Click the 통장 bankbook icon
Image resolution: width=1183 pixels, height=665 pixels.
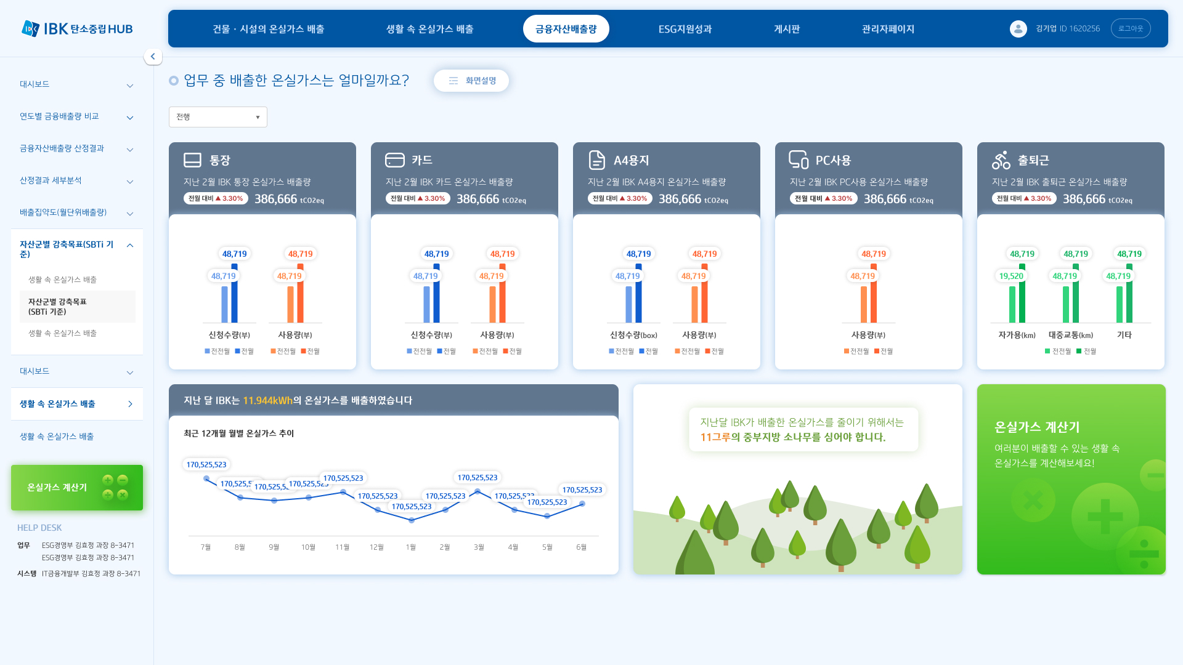[192, 160]
